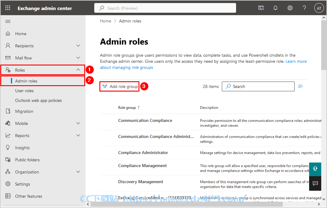The height and width of the screenshot is (208, 327).
Task: Open the settings gear in header
Action: [290, 8]
